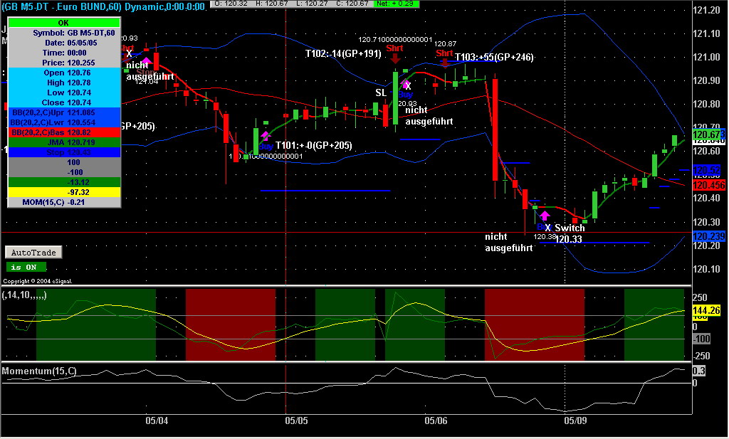Select the BB(20,2,C)Upr 121.085 row
The image size is (729, 439).
(x=64, y=113)
